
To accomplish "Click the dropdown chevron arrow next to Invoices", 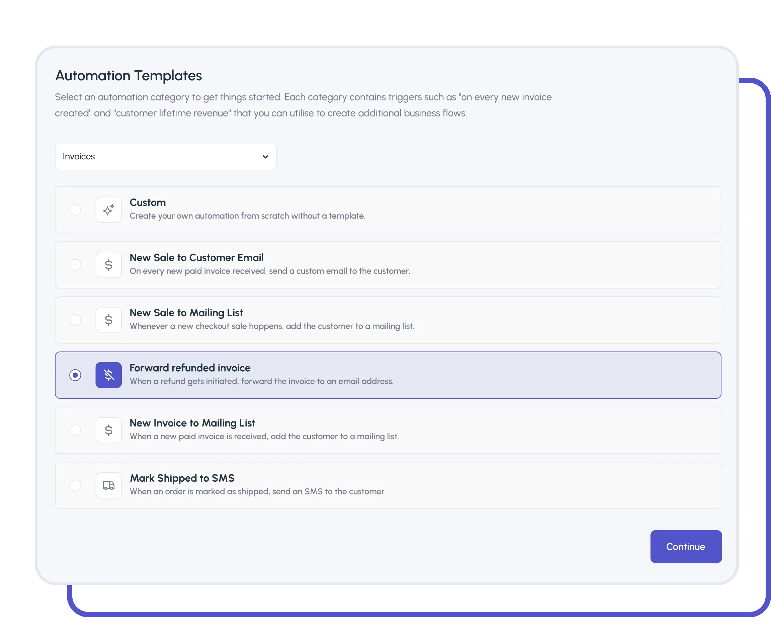I will [x=265, y=157].
